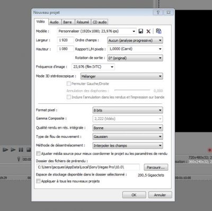Toggle Permuter Gauche/Droite checkbox

[69, 84]
